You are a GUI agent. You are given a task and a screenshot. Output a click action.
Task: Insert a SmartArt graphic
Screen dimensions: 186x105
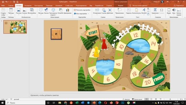[61, 11]
